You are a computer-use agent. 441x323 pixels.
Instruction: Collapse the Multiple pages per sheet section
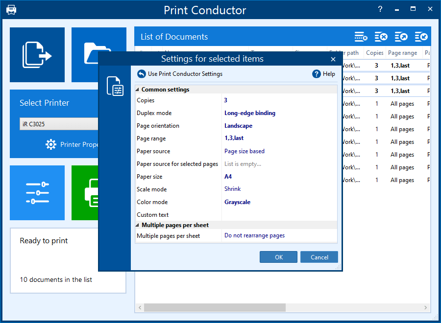tap(138, 225)
